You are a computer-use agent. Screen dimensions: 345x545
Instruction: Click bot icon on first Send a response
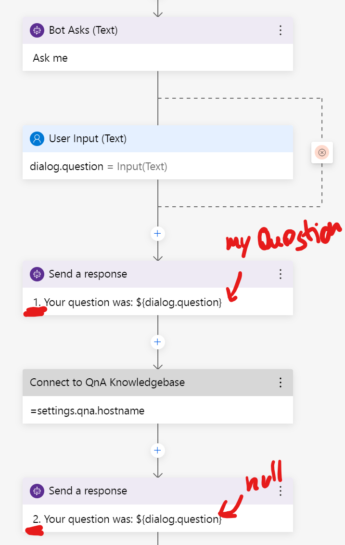37,274
